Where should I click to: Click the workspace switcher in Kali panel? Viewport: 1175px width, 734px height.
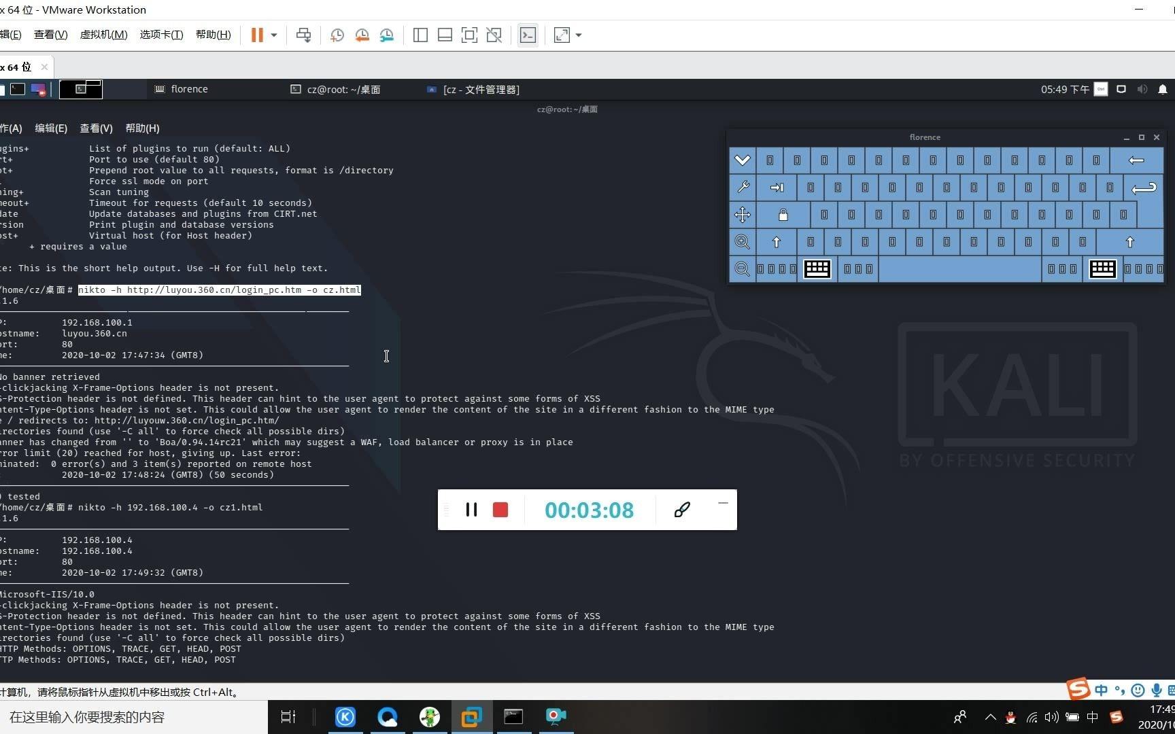click(x=81, y=89)
